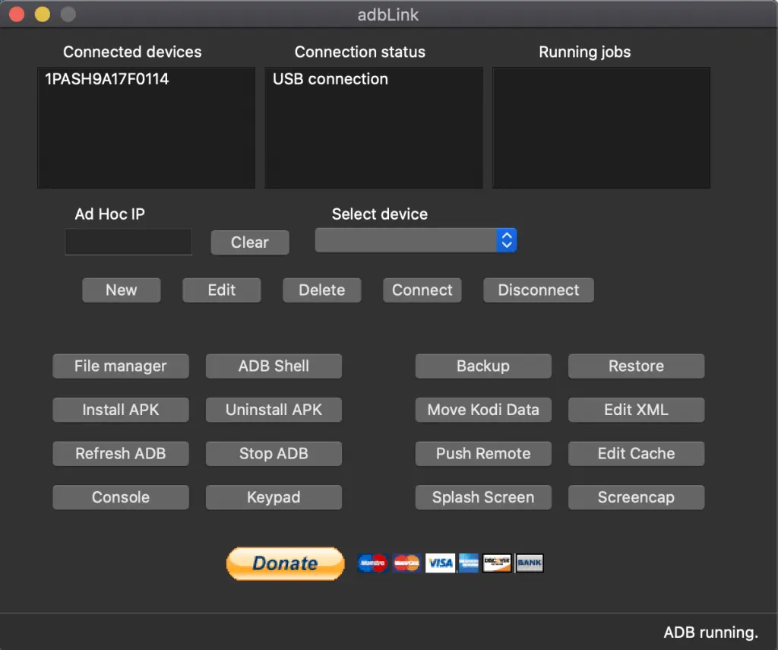778x650 pixels.
Task: Select device 1PASH9A17F0114 in Connected devices
Action: click(x=106, y=79)
